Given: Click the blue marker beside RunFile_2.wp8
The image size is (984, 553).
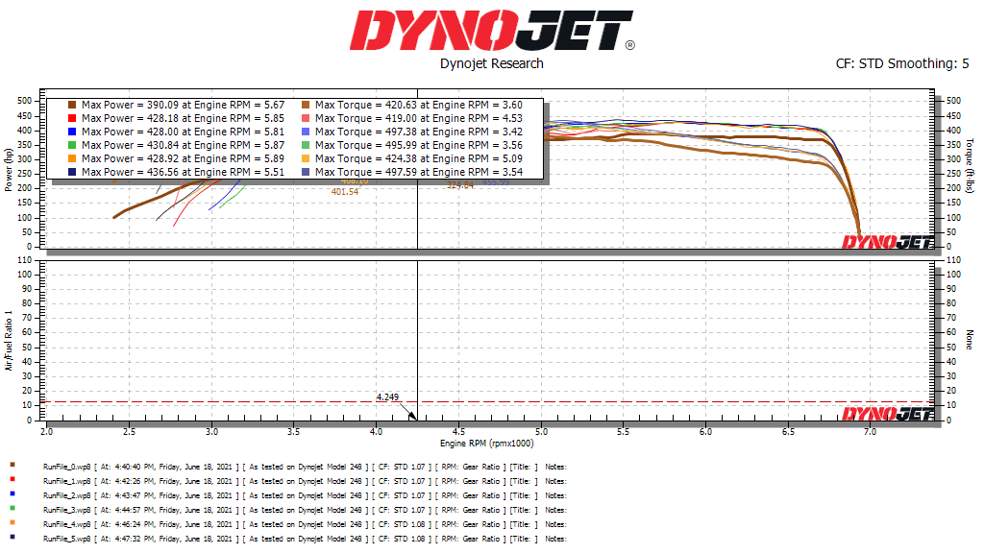Looking at the screenshot, I should click(12, 493).
